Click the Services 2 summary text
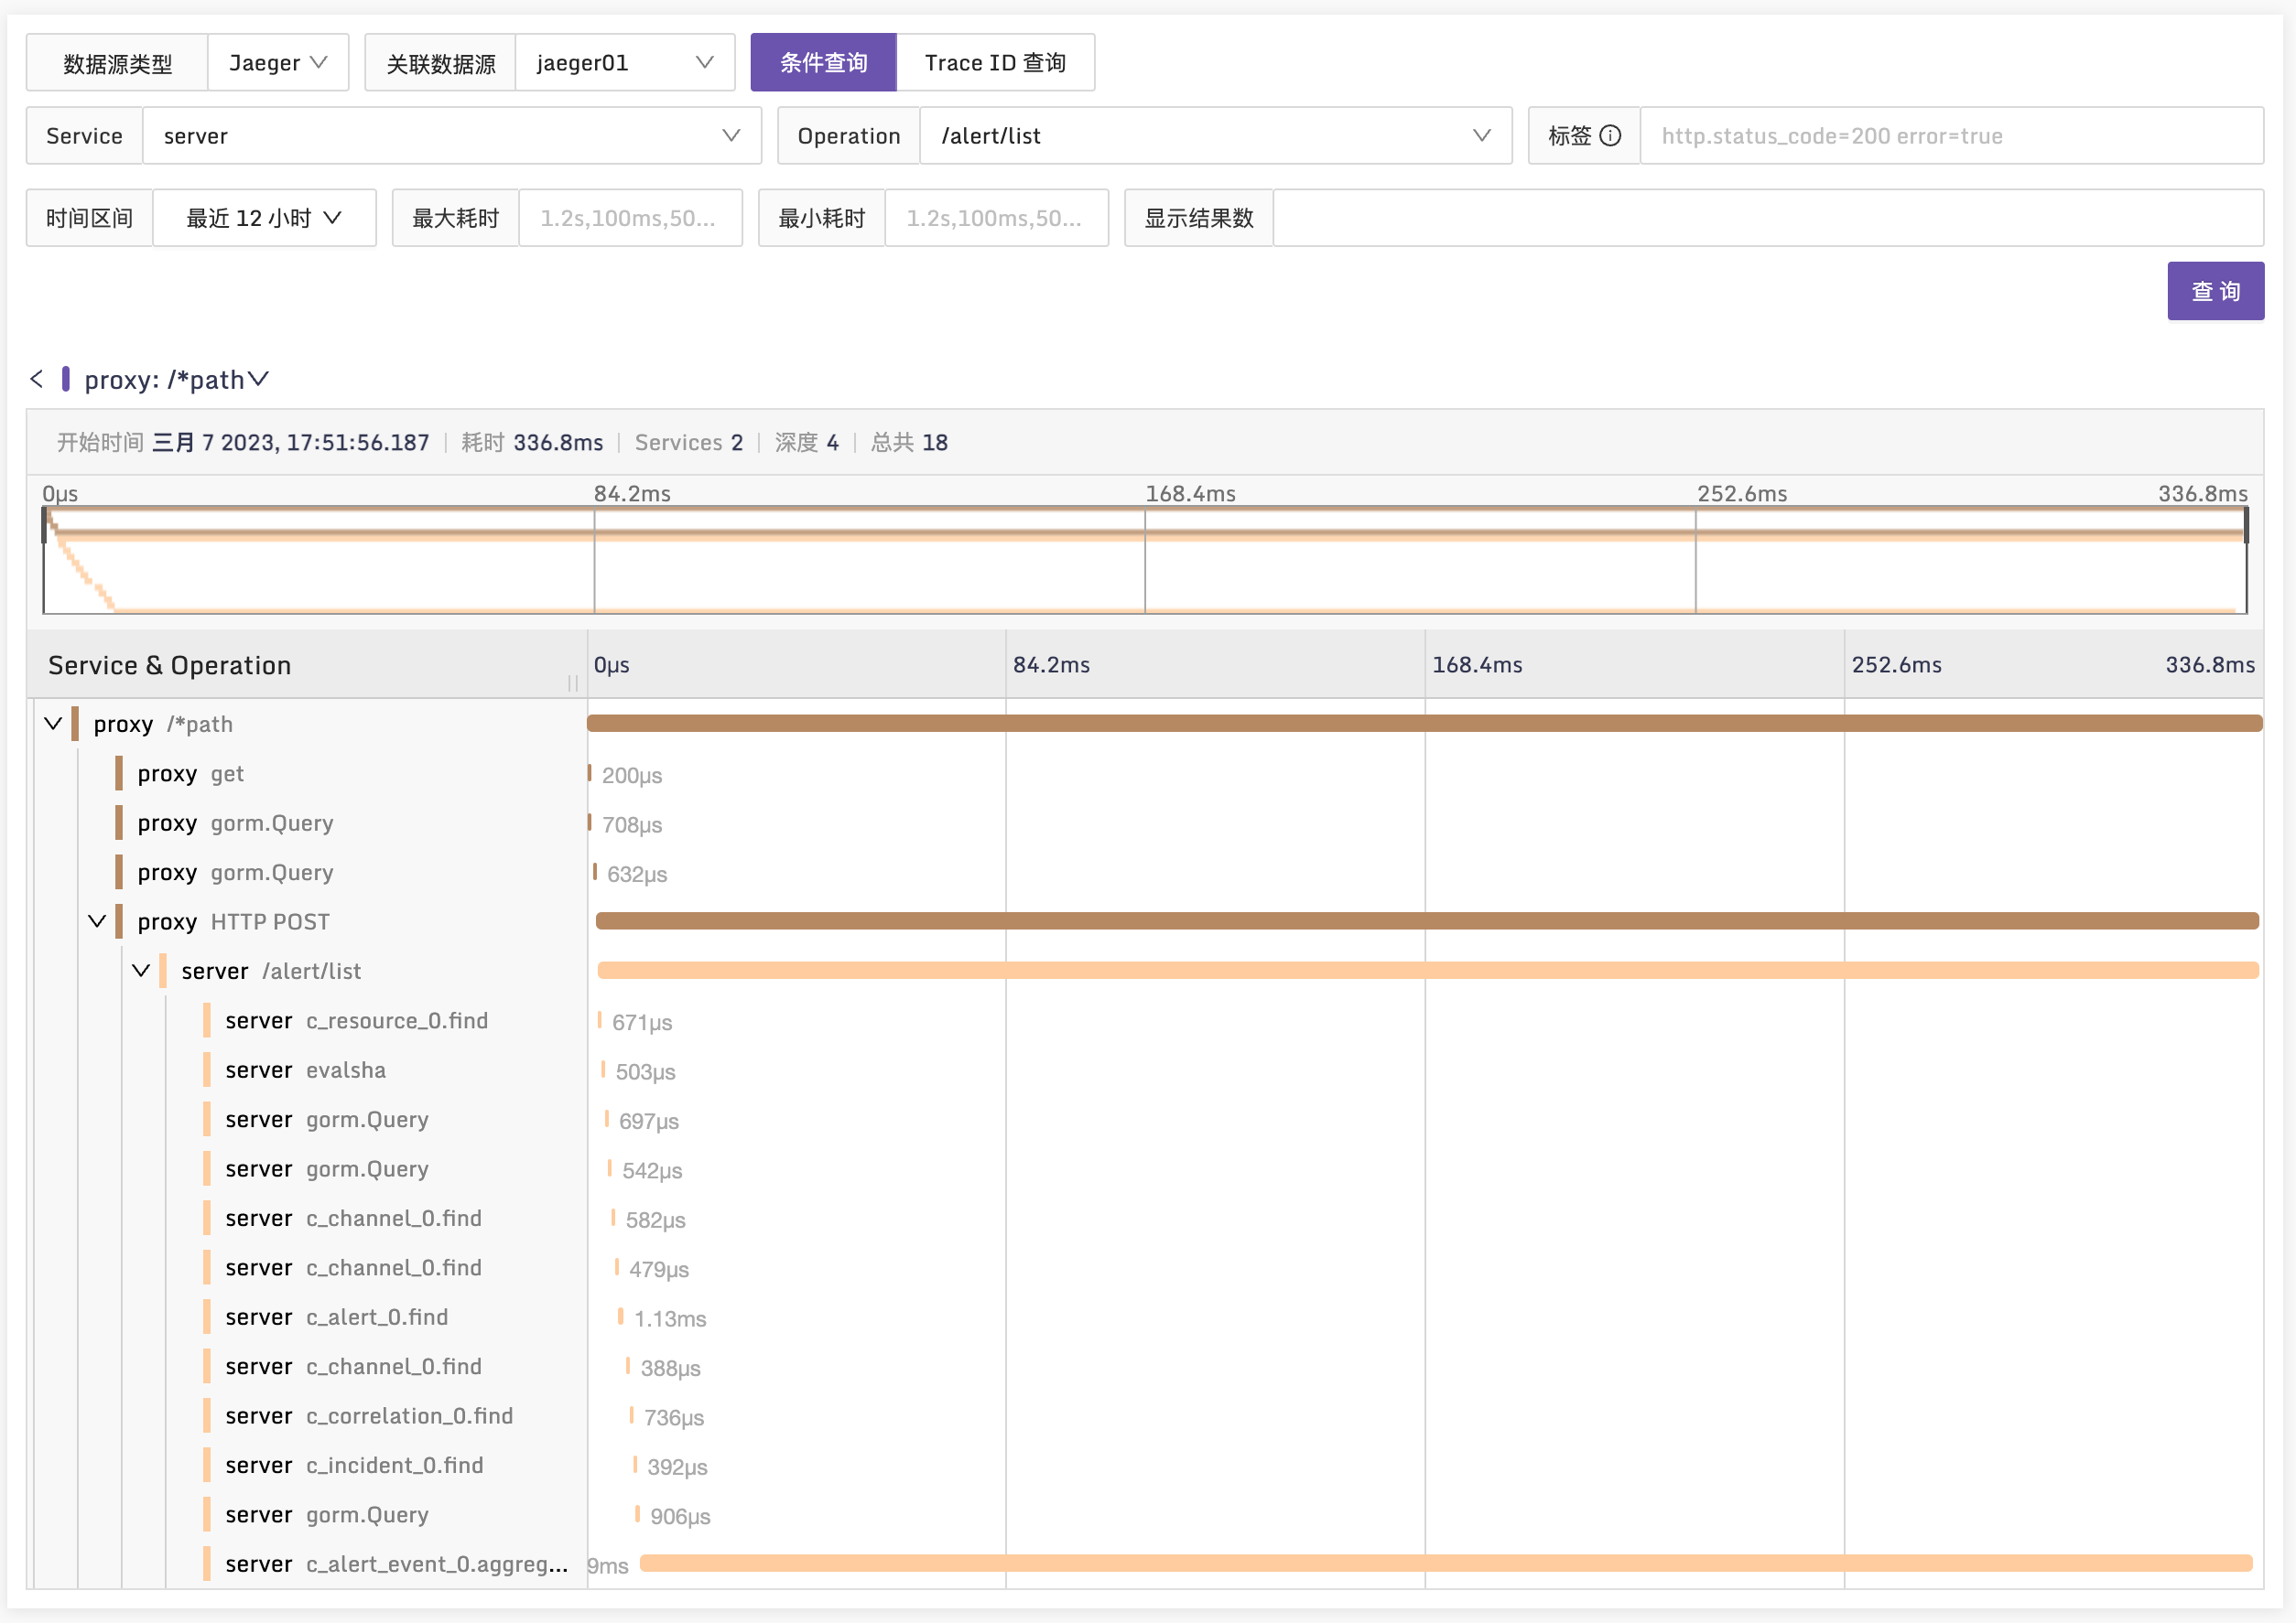Viewport: 2296px width, 1623px height. point(689,443)
